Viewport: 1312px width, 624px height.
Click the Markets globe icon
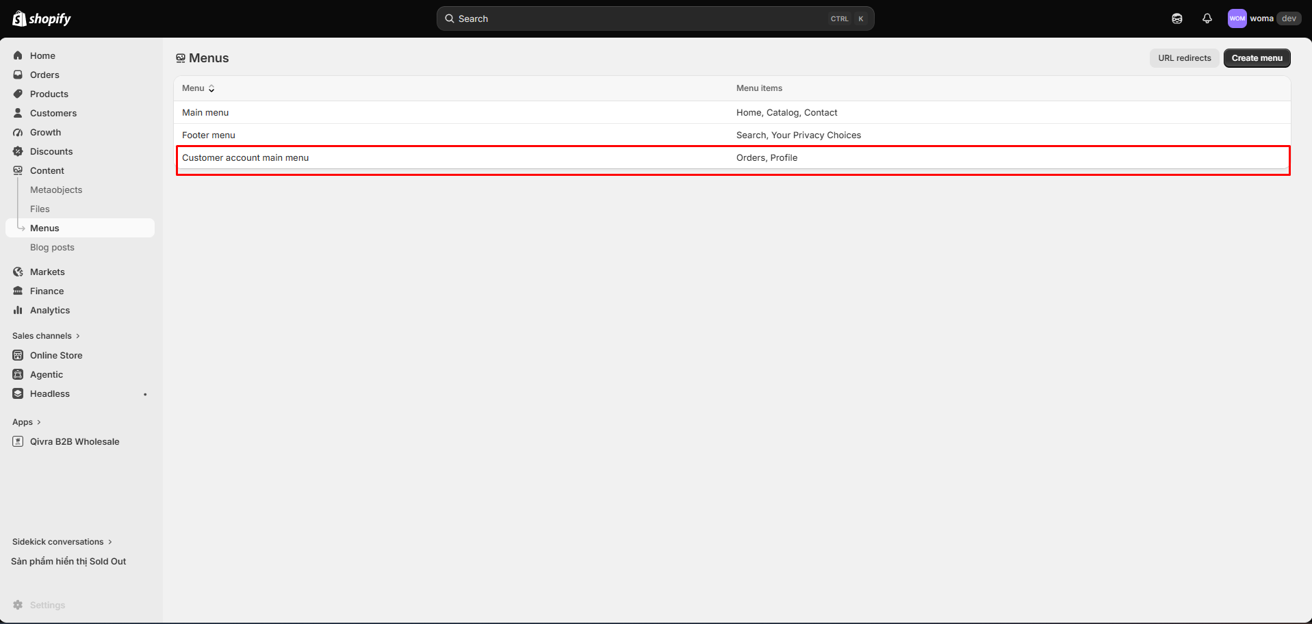point(18,272)
